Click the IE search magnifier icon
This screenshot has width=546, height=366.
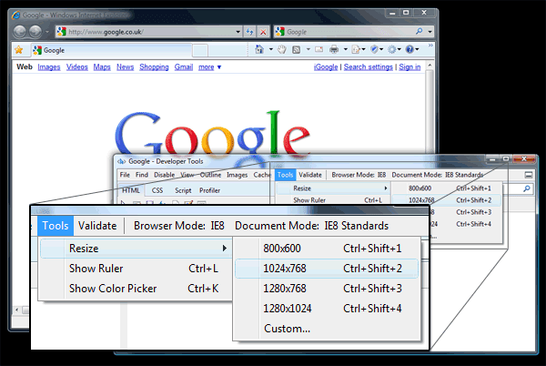coord(420,31)
